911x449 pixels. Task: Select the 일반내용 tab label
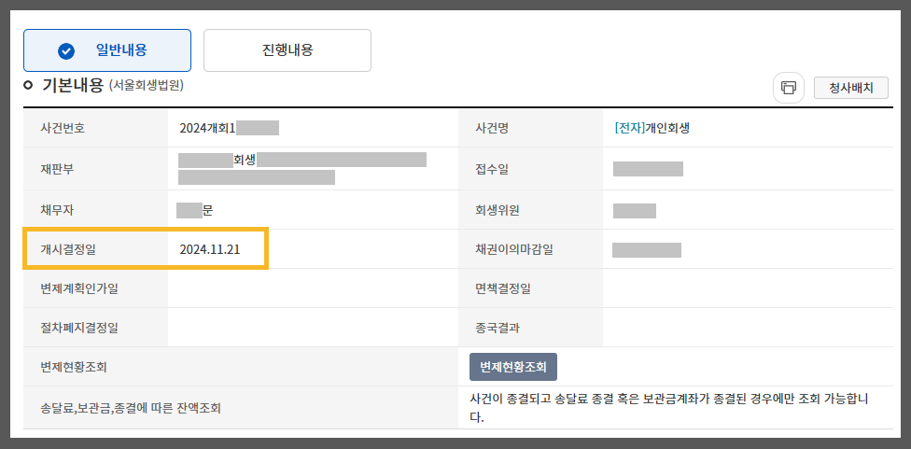[121, 50]
